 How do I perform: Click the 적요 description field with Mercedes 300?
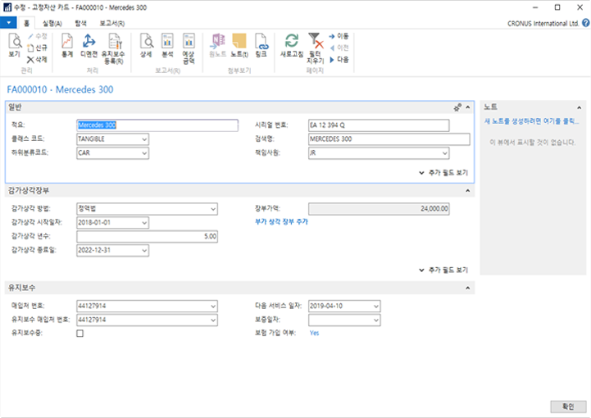pyautogui.click(x=157, y=125)
